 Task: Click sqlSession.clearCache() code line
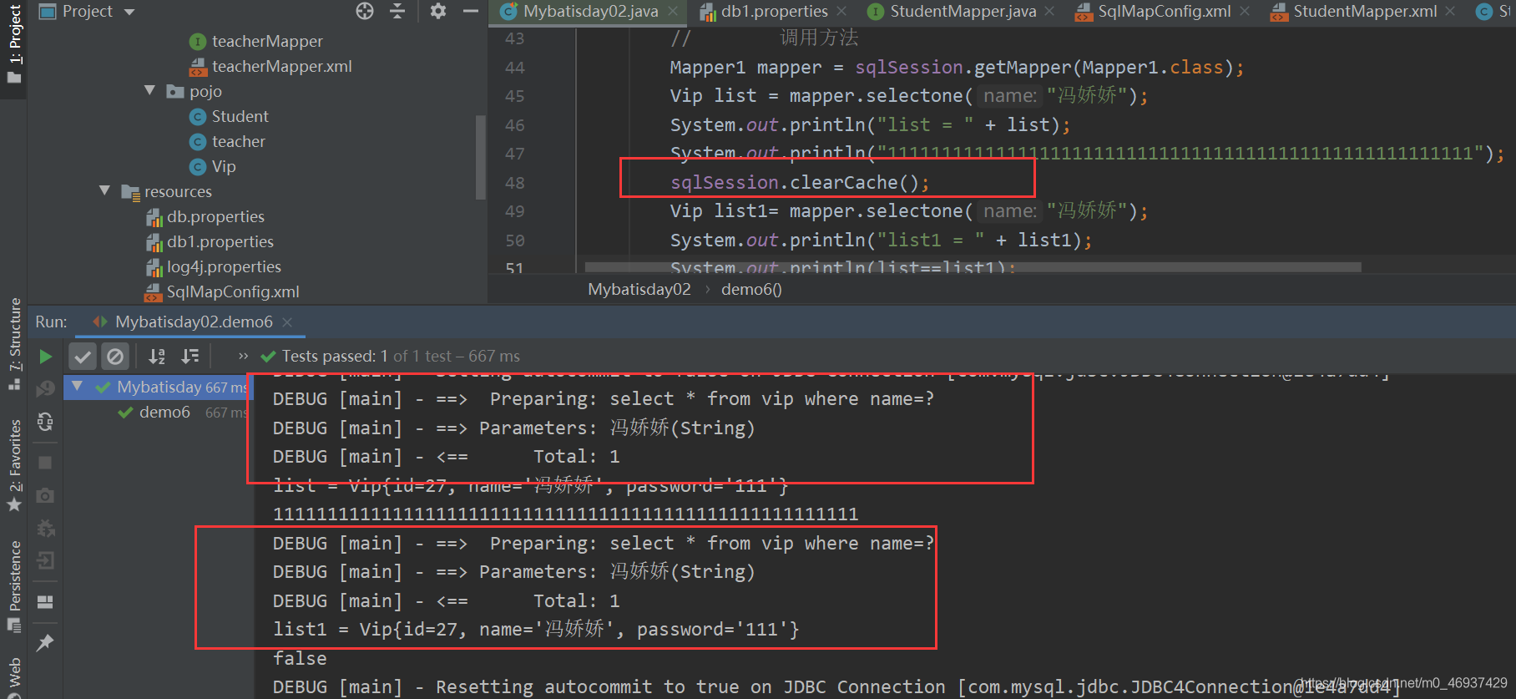coord(799,182)
